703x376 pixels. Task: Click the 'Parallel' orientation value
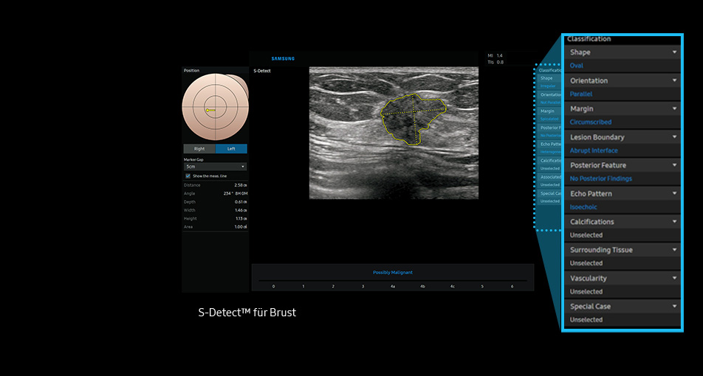point(580,94)
